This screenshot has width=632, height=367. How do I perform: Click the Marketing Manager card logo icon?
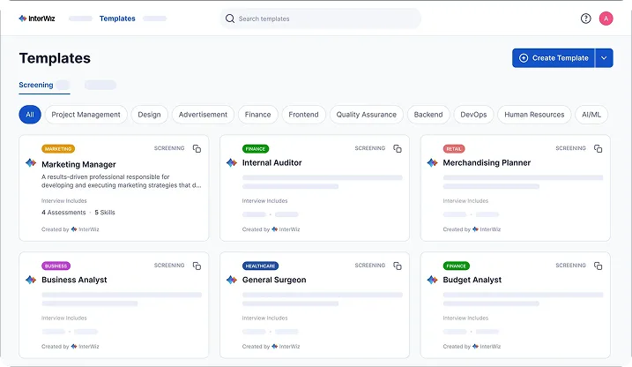point(31,163)
